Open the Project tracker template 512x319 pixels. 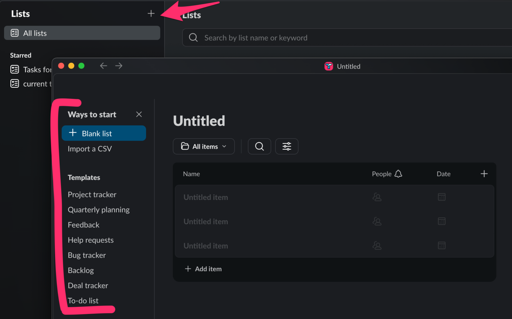tap(92, 194)
